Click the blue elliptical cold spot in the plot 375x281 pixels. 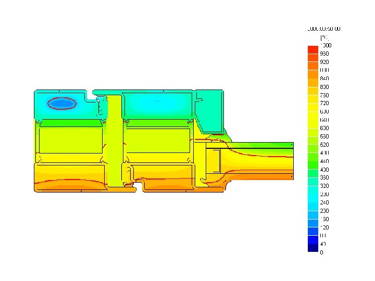click(62, 104)
